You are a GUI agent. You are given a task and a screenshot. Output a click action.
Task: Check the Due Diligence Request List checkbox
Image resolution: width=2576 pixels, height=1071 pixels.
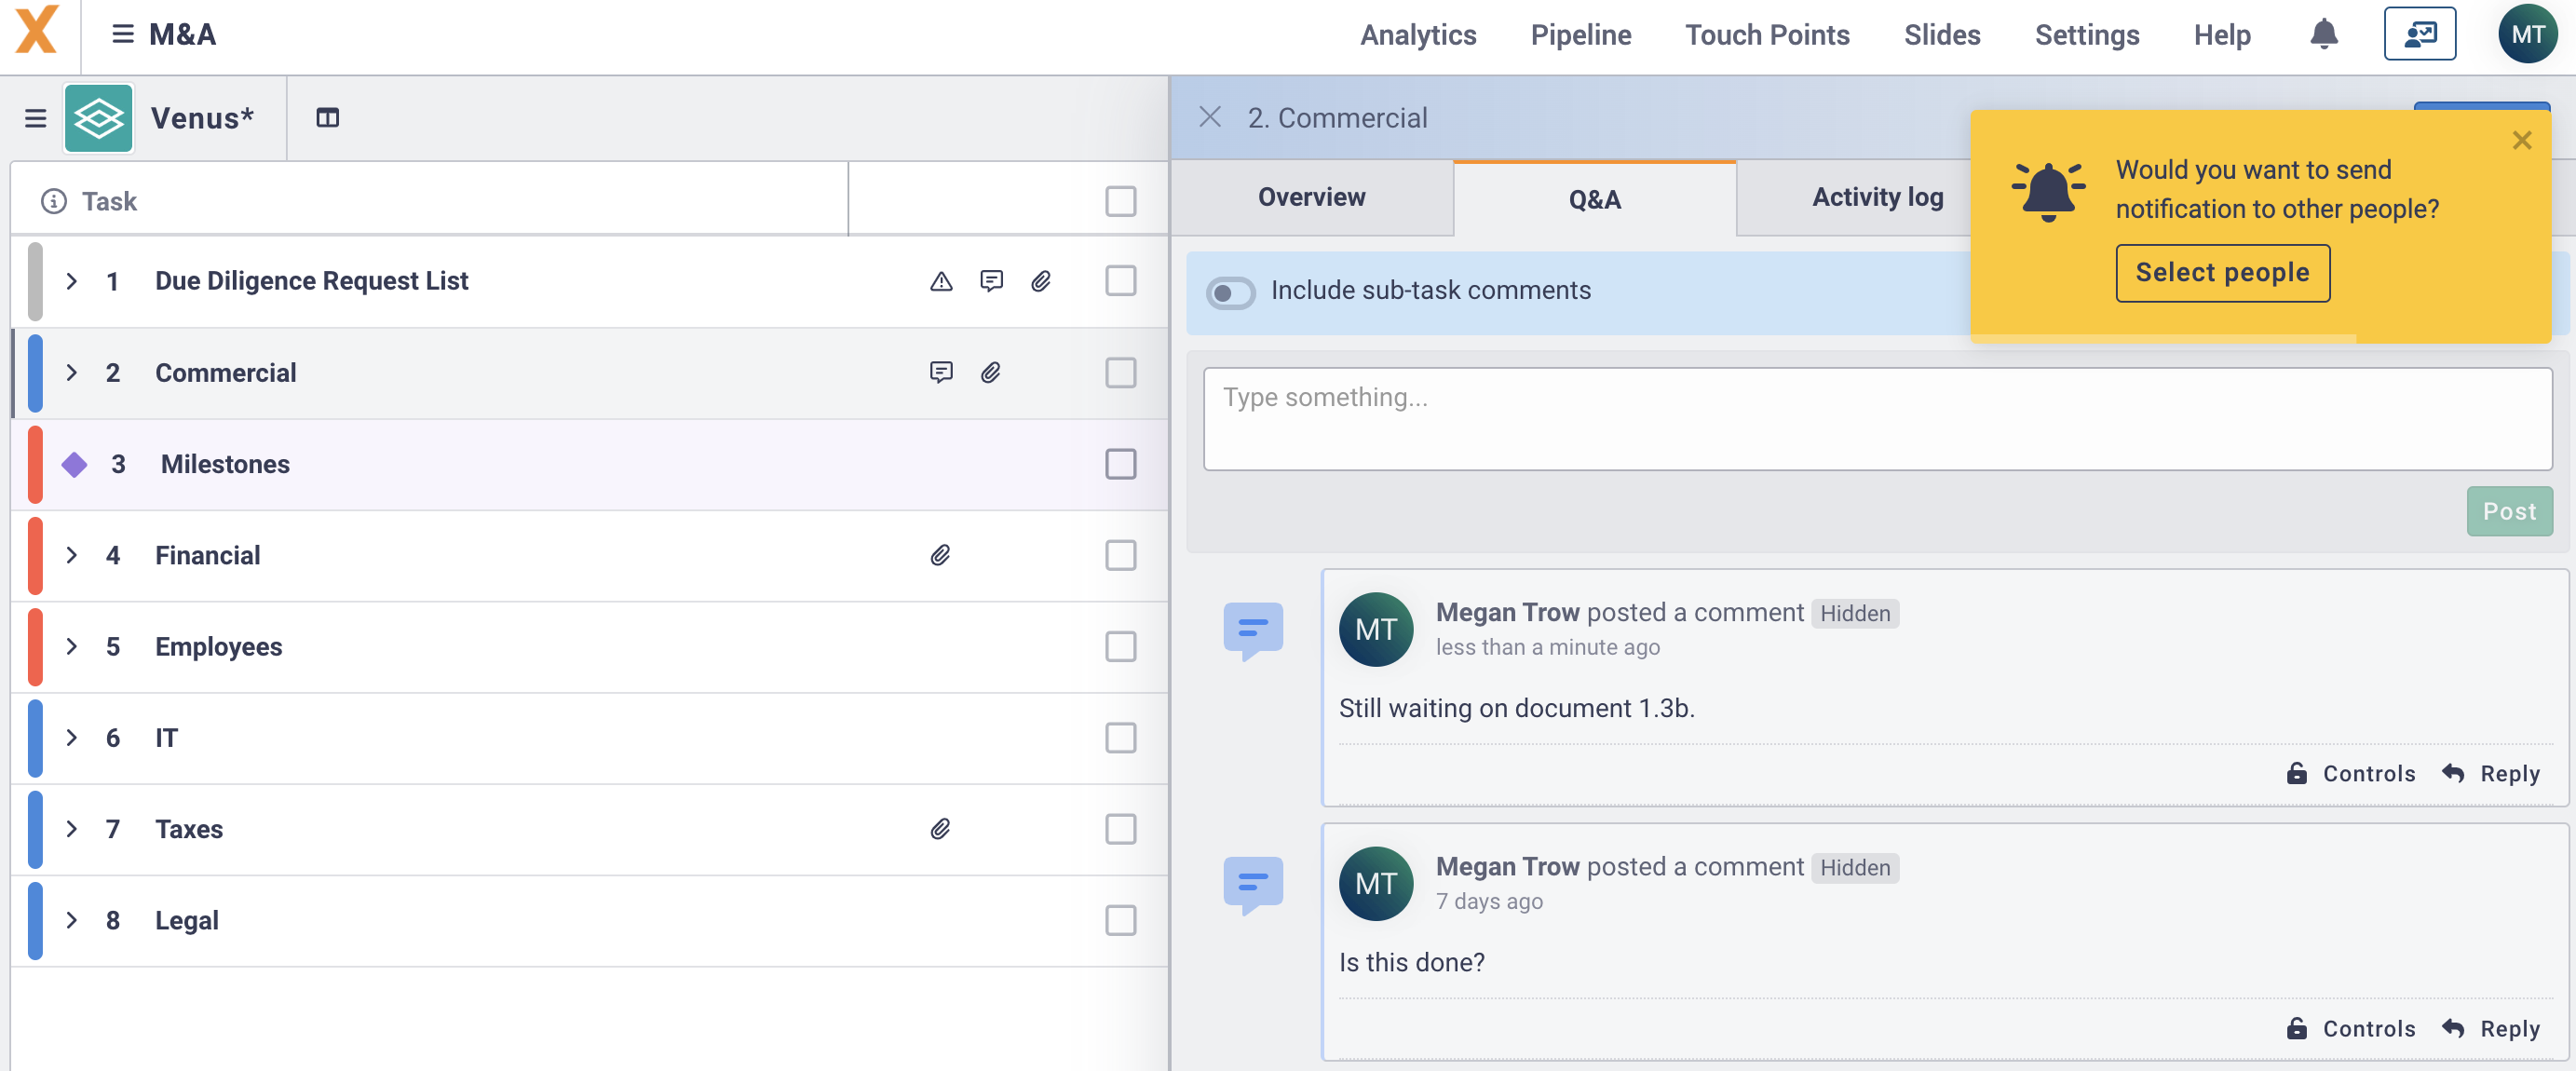(x=1121, y=282)
